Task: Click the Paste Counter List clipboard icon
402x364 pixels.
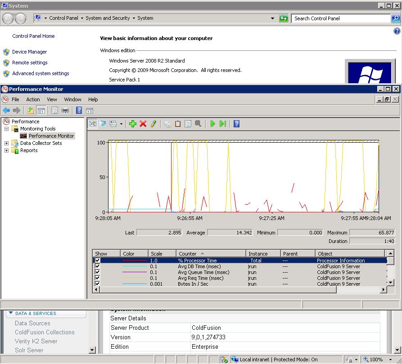Action: click(x=178, y=124)
